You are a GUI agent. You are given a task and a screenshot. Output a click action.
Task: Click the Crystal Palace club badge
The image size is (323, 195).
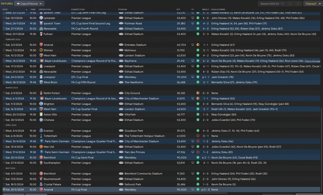41,184
